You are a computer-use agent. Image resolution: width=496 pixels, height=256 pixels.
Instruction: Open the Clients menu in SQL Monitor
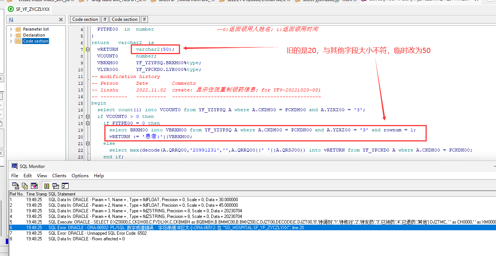click(59, 175)
